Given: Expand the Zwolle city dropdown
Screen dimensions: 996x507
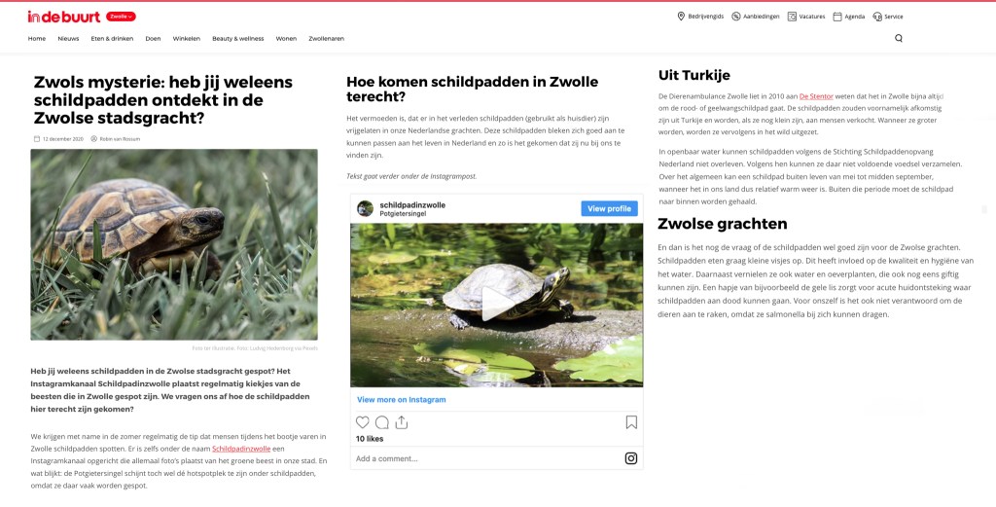Looking at the screenshot, I should pyautogui.click(x=121, y=17).
